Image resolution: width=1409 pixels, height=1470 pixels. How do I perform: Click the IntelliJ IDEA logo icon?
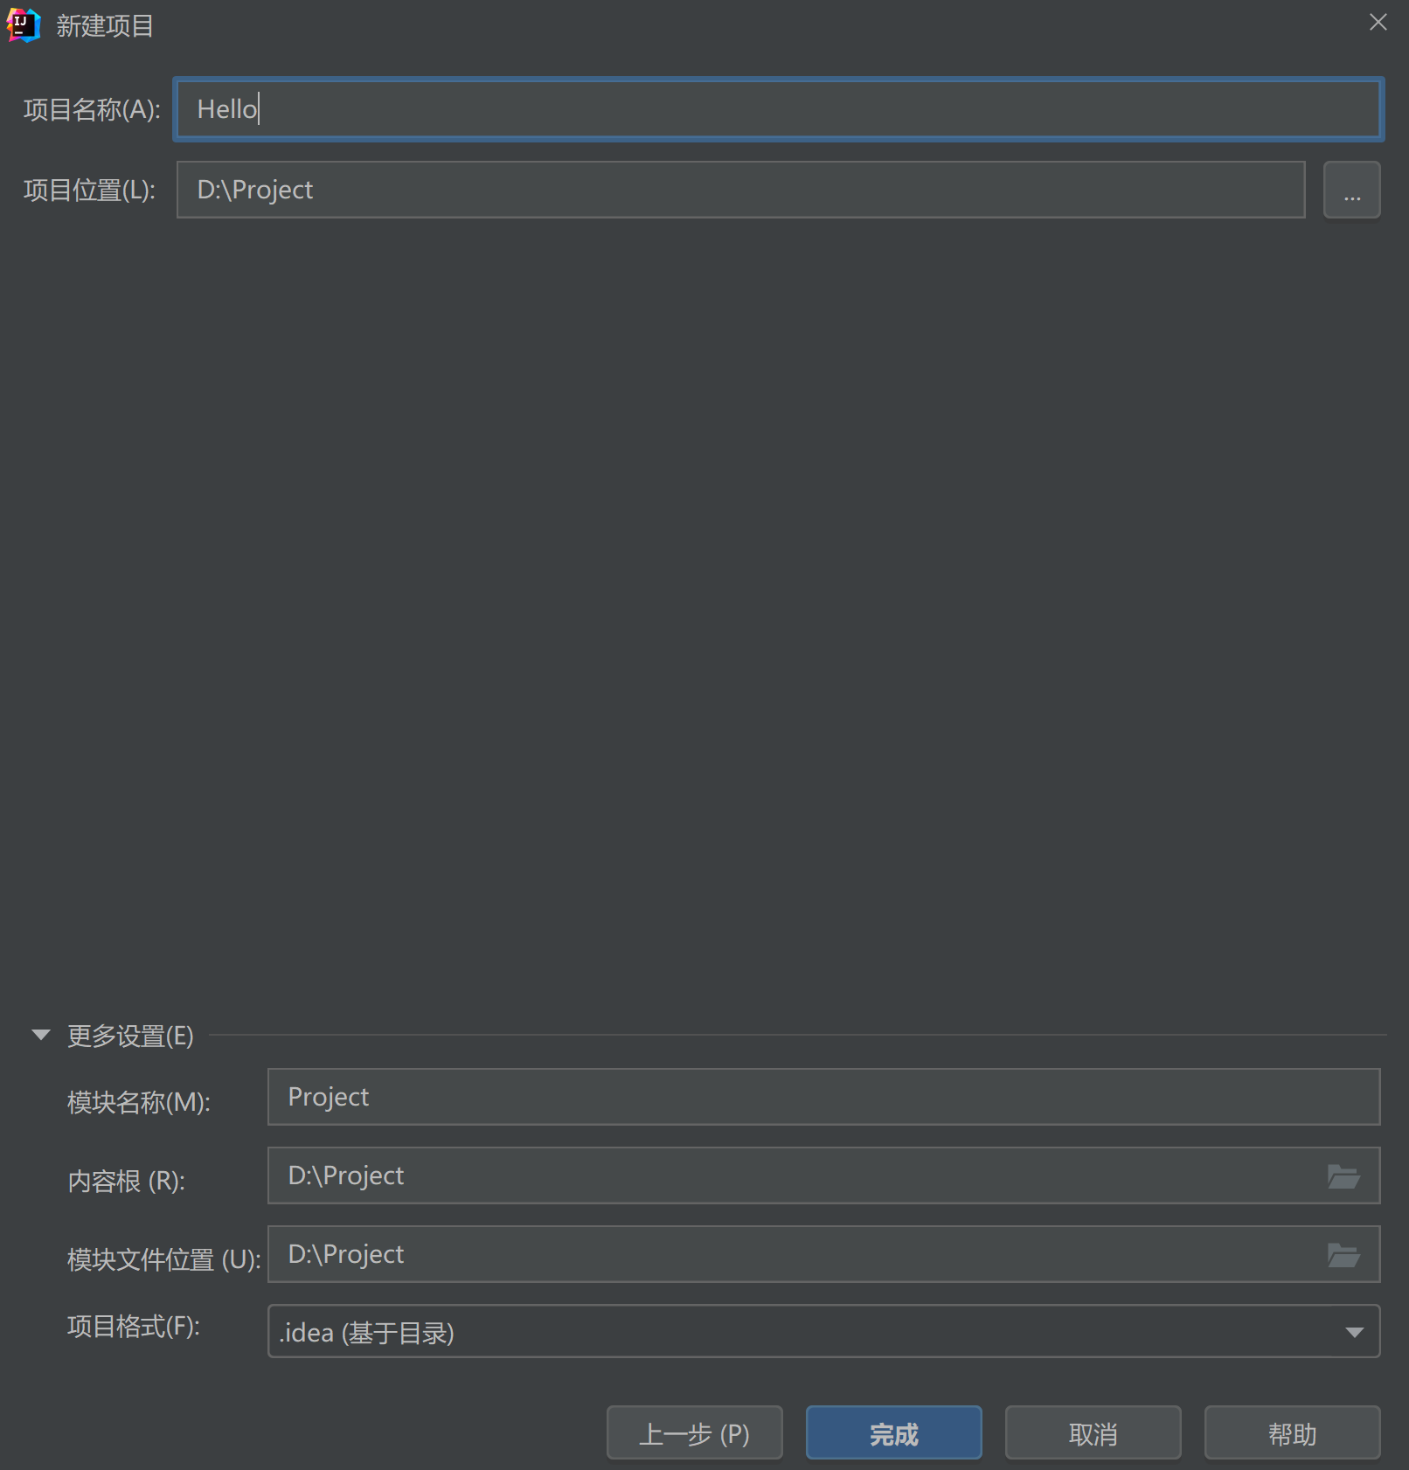click(24, 25)
